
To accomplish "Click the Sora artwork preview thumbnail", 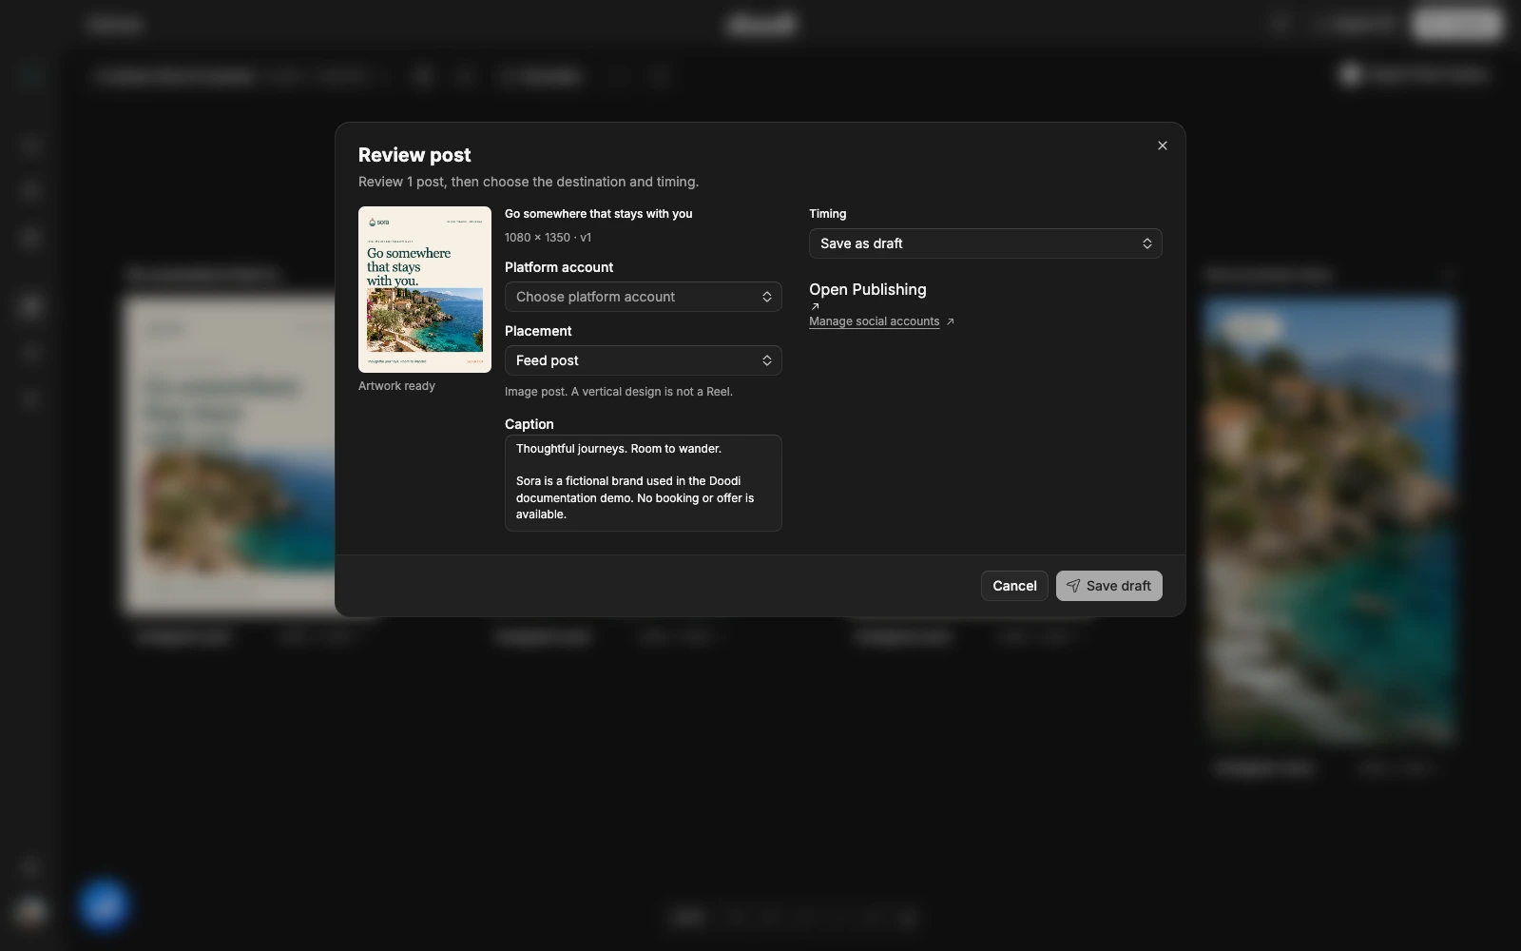I will point(425,289).
